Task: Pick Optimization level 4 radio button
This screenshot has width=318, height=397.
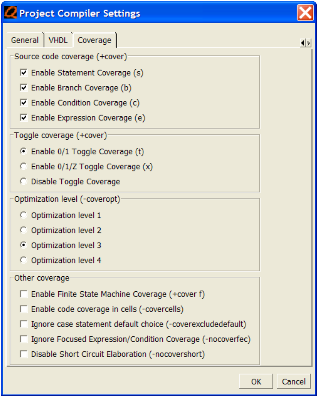Action: [x=24, y=260]
